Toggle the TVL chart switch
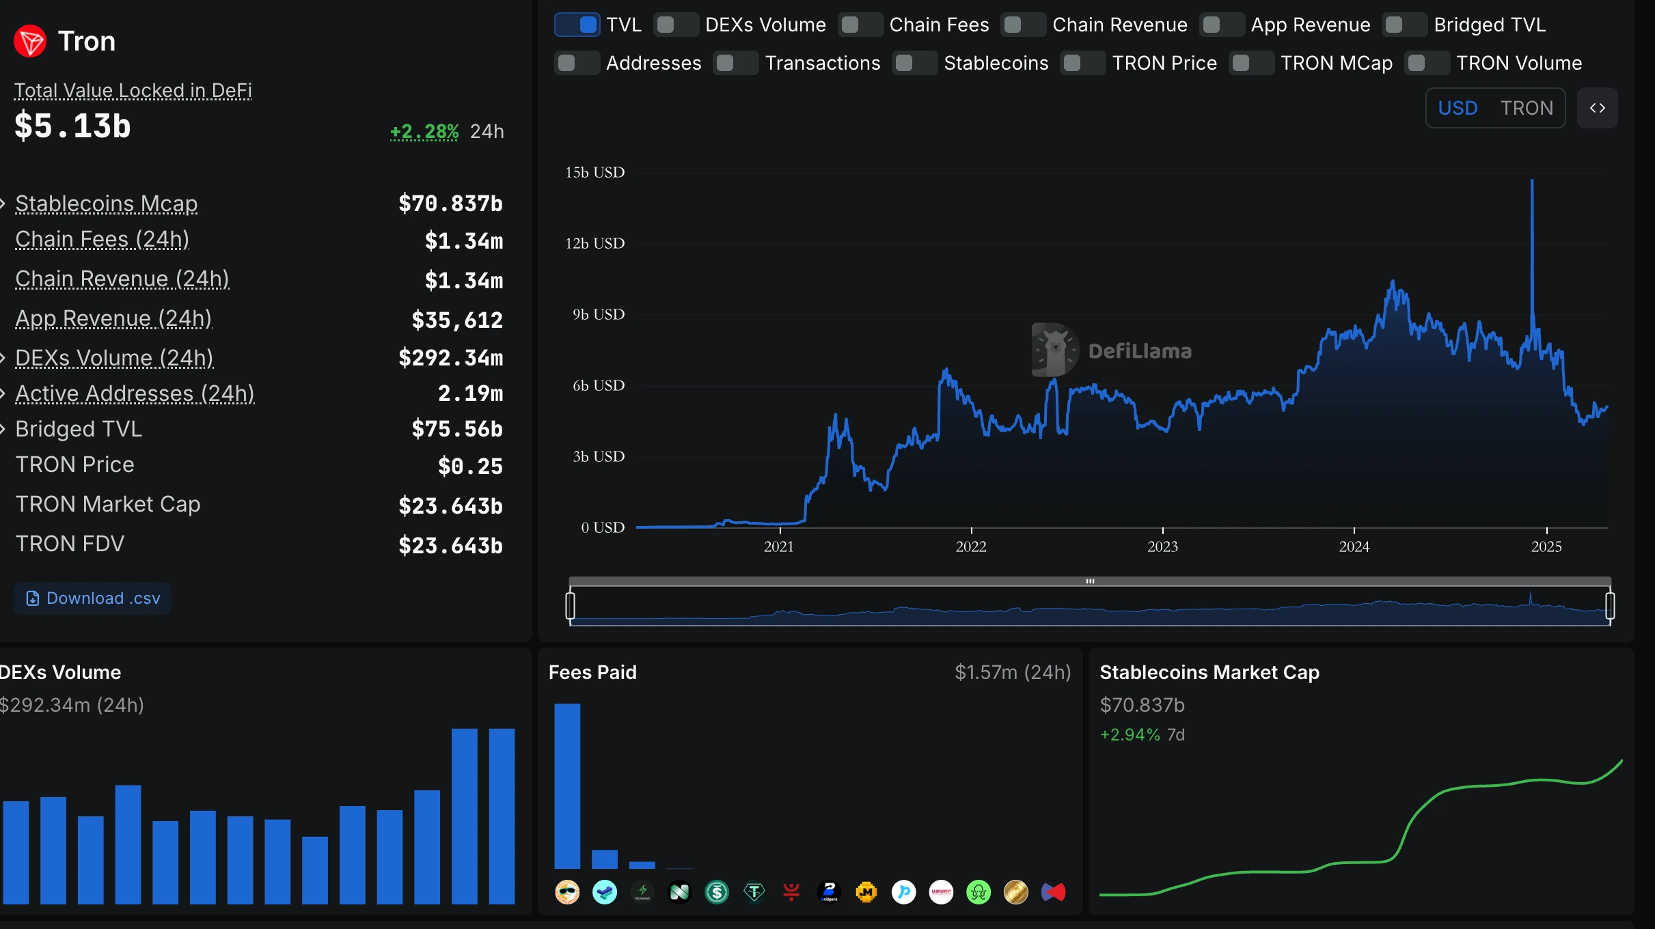1655x929 pixels. [x=577, y=25]
